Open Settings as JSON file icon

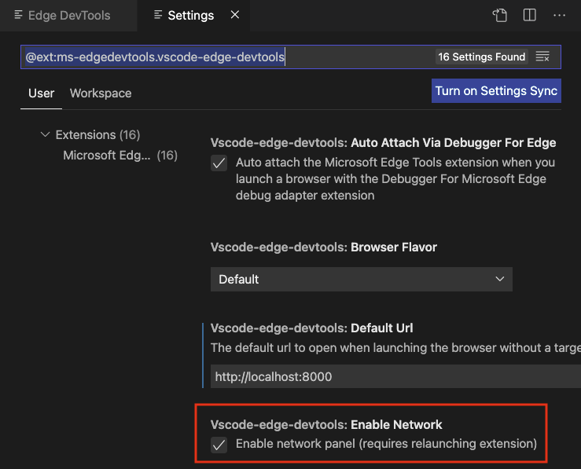click(500, 15)
